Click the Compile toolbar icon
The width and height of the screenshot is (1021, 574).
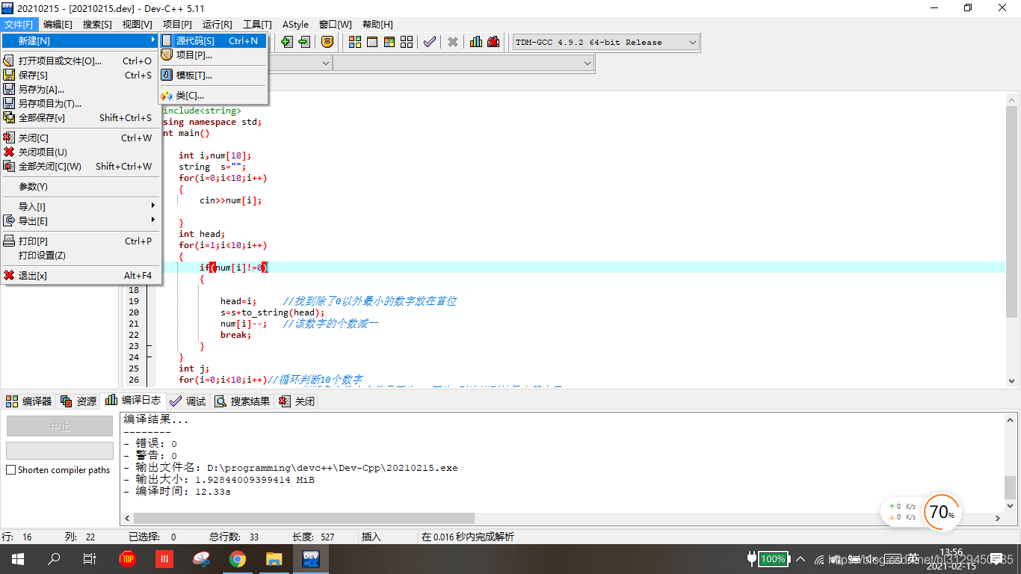point(355,42)
